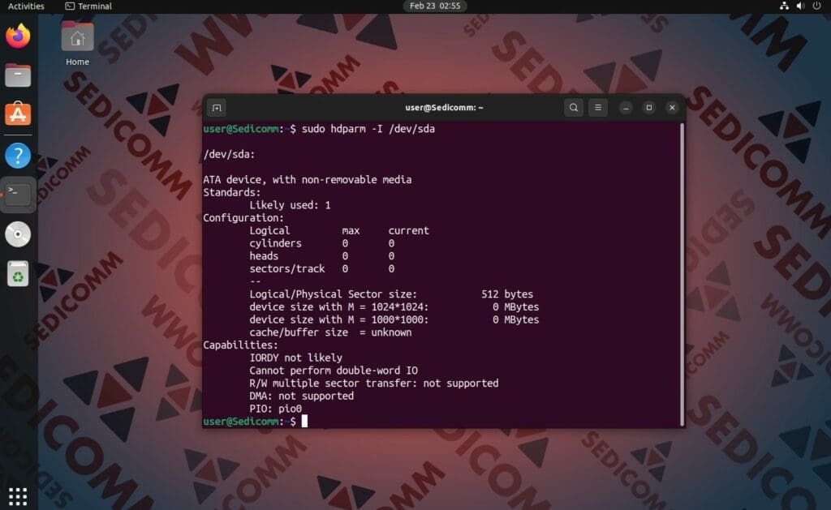Open the terminal hamburger menu
Viewport: 831px width, 510px height.
coord(598,108)
